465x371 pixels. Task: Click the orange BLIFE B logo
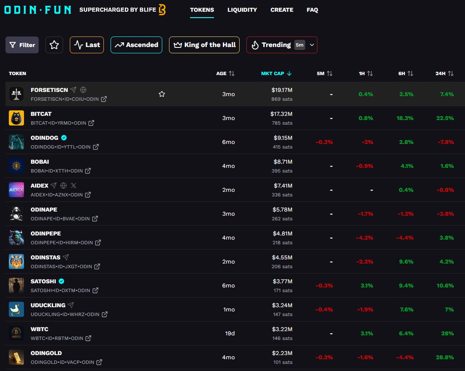coord(162,10)
